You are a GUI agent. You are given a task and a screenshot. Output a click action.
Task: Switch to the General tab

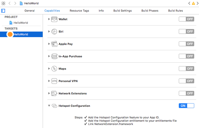click(x=30, y=11)
